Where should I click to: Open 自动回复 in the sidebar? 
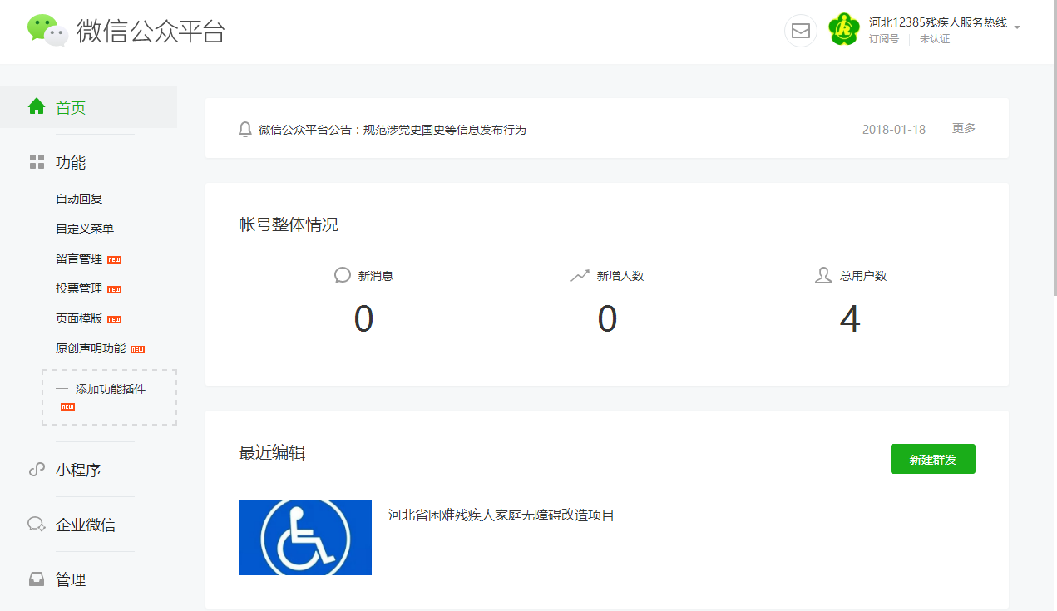coord(79,199)
